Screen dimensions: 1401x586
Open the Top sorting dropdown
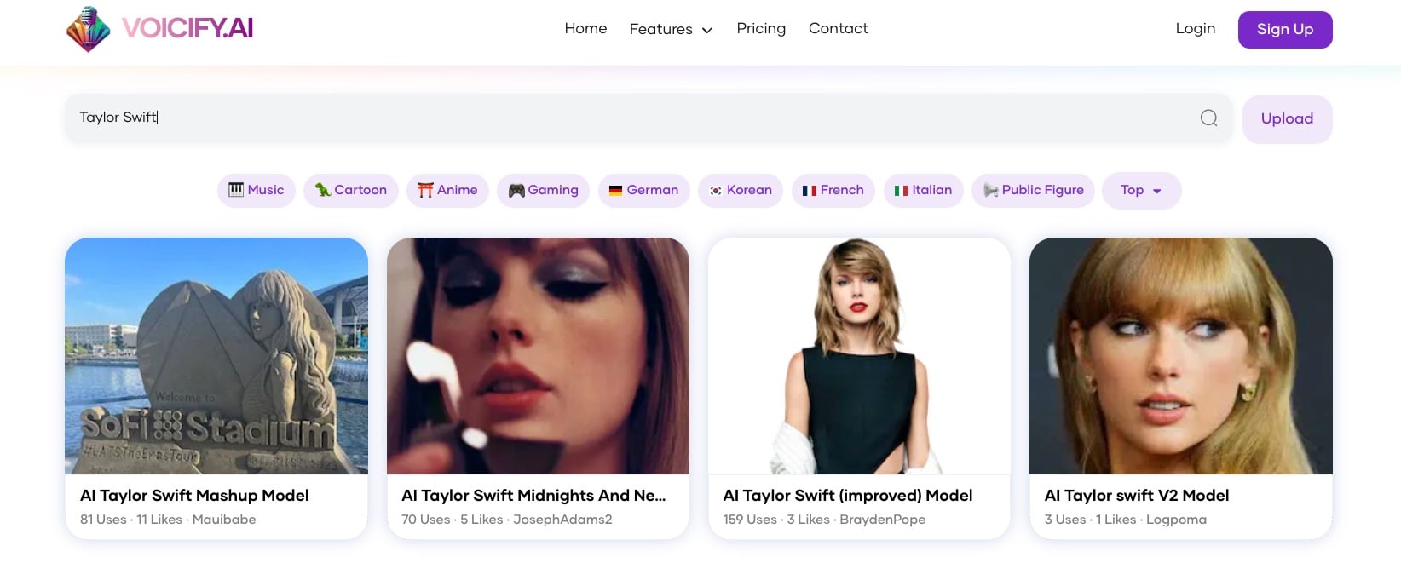click(x=1141, y=190)
